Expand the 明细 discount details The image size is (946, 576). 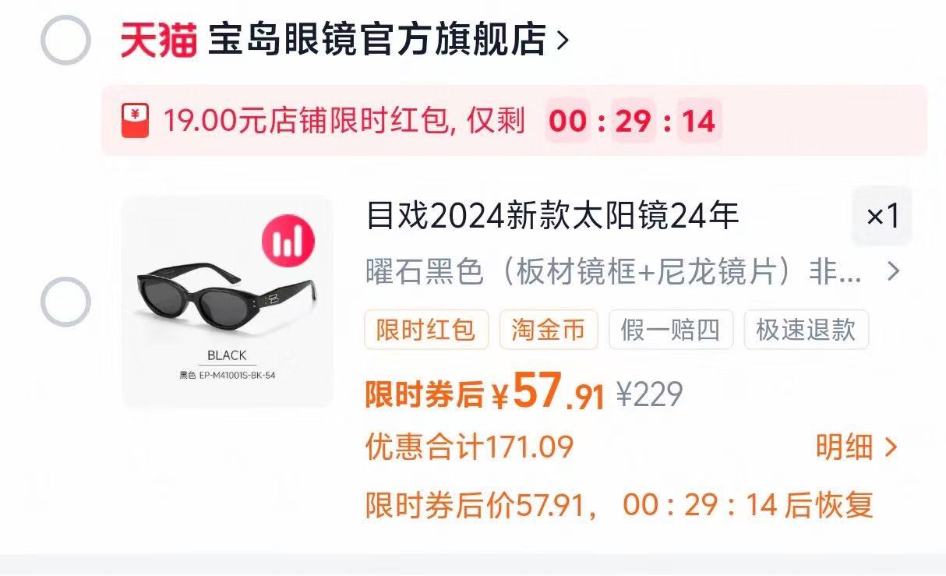point(856,447)
